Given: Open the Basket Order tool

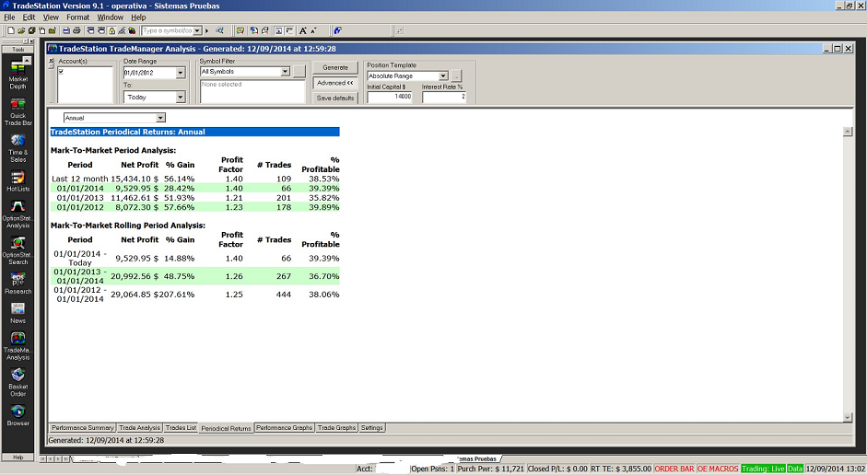Looking at the screenshot, I should (18, 382).
